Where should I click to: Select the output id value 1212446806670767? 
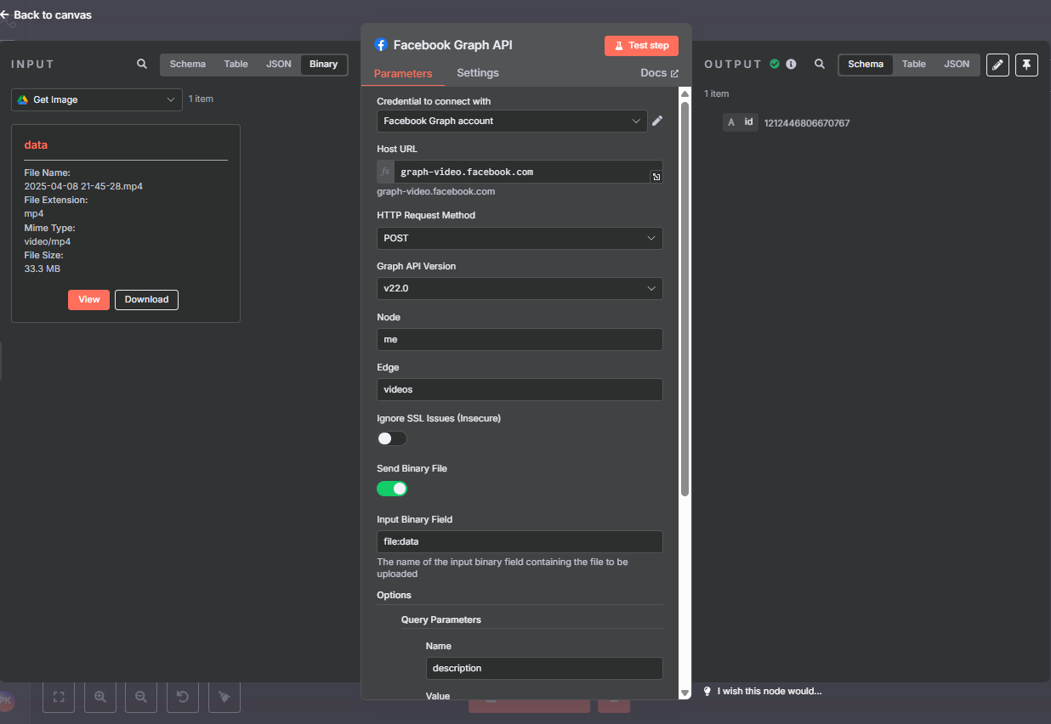click(807, 123)
